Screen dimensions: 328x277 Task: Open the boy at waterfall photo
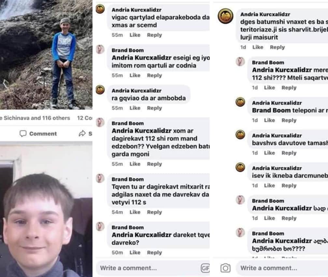coord(46,55)
